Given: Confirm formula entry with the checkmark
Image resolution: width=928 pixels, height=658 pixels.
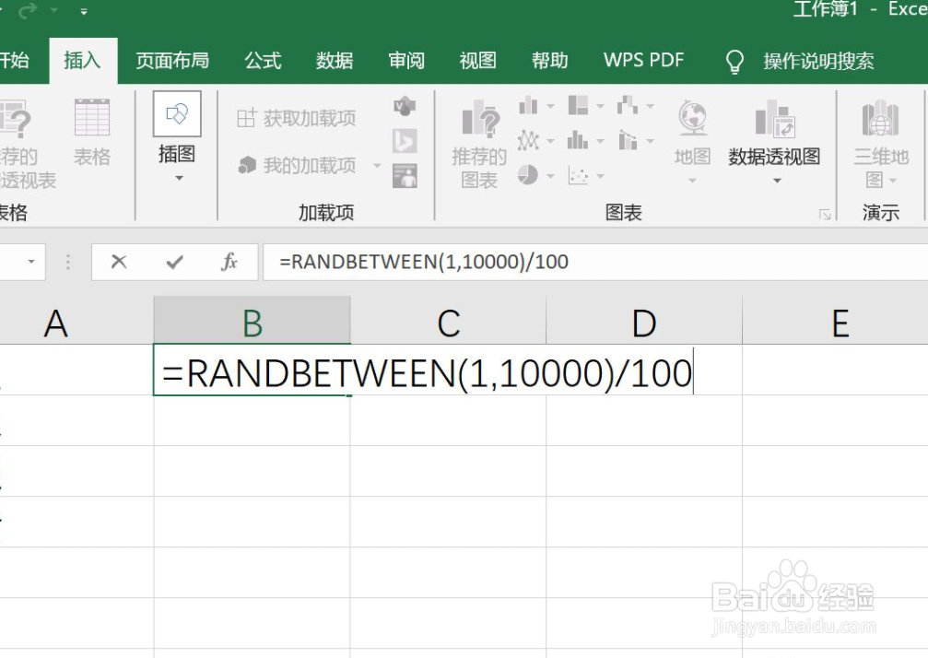Looking at the screenshot, I should 175,262.
